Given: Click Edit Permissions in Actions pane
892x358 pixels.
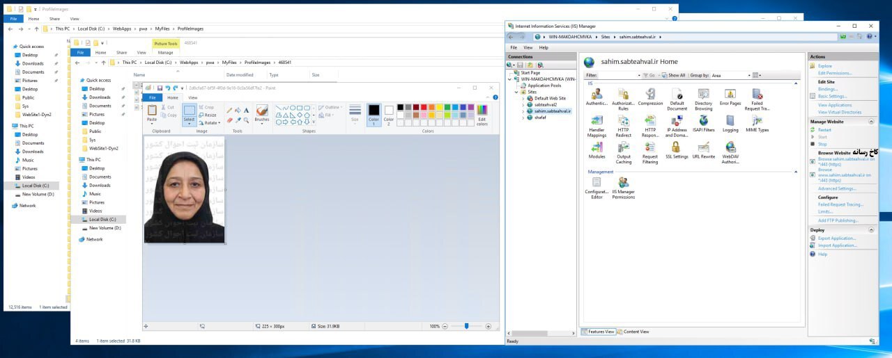Looking at the screenshot, I should pos(835,73).
